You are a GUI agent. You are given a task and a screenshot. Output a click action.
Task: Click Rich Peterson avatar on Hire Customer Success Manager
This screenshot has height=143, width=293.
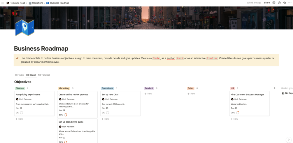pos(232,99)
